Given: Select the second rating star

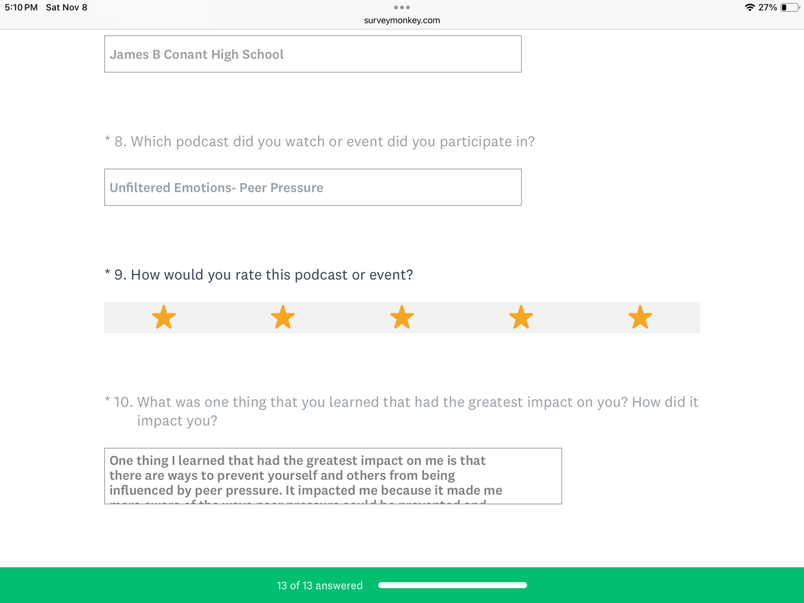Looking at the screenshot, I should click(283, 317).
